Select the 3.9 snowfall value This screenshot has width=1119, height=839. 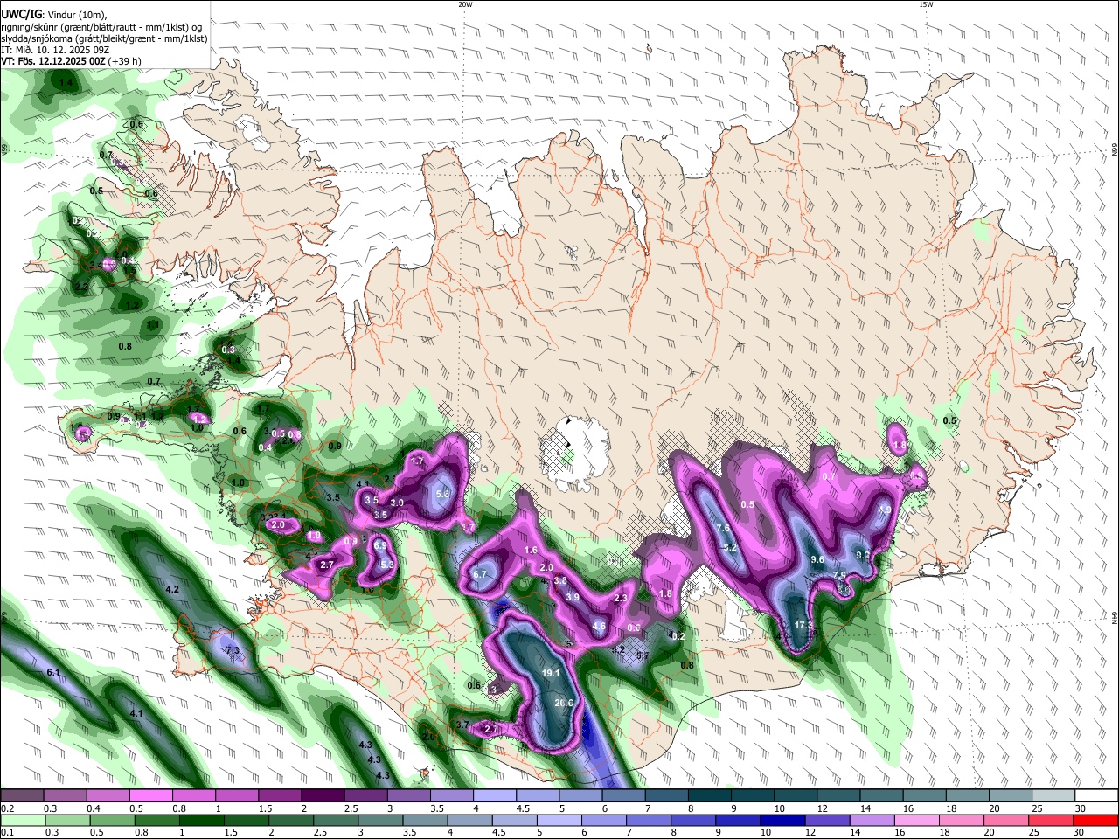(573, 598)
